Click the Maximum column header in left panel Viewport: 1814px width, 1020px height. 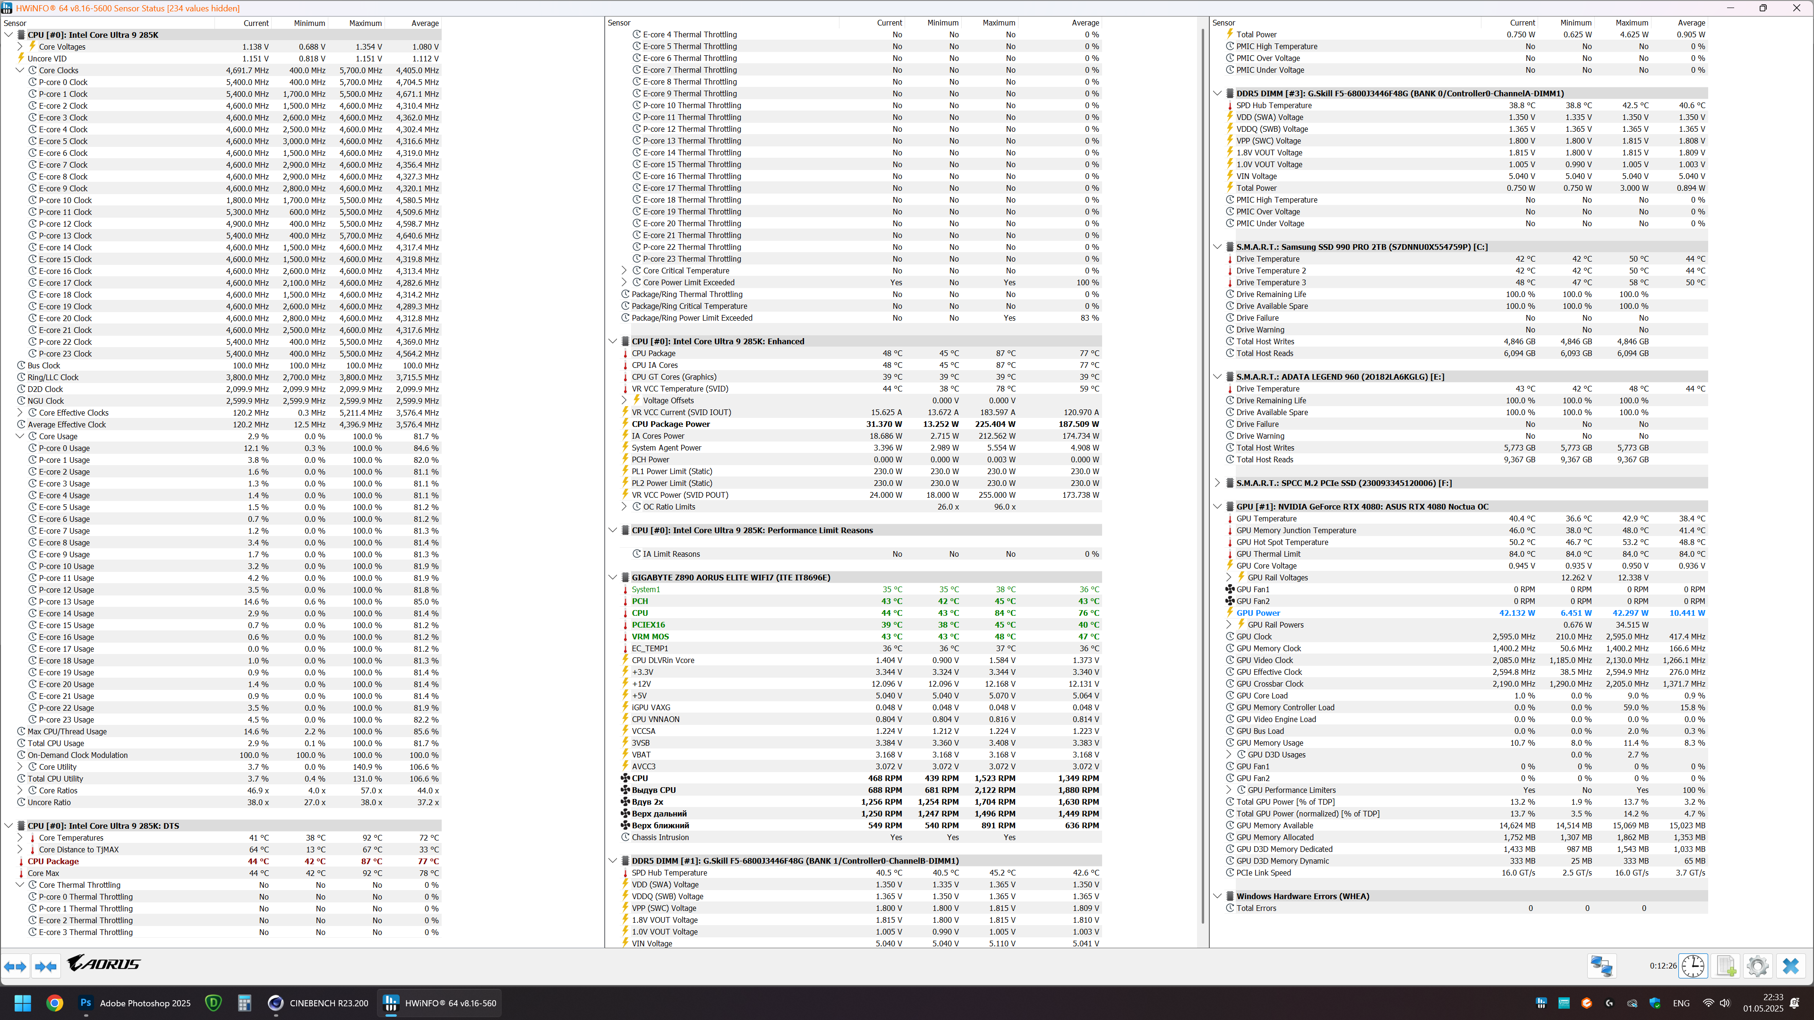coord(365,23)
